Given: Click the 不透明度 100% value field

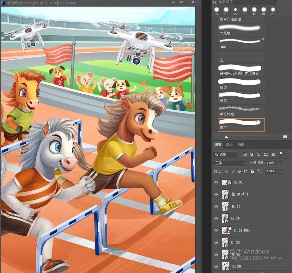Looking at the screenshot, I should click(x=272, y=163).
